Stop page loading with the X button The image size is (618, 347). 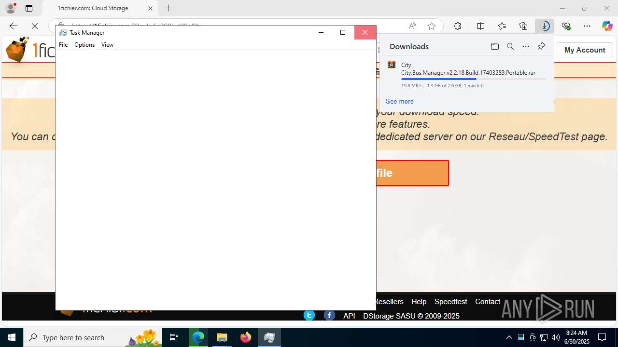35,26
